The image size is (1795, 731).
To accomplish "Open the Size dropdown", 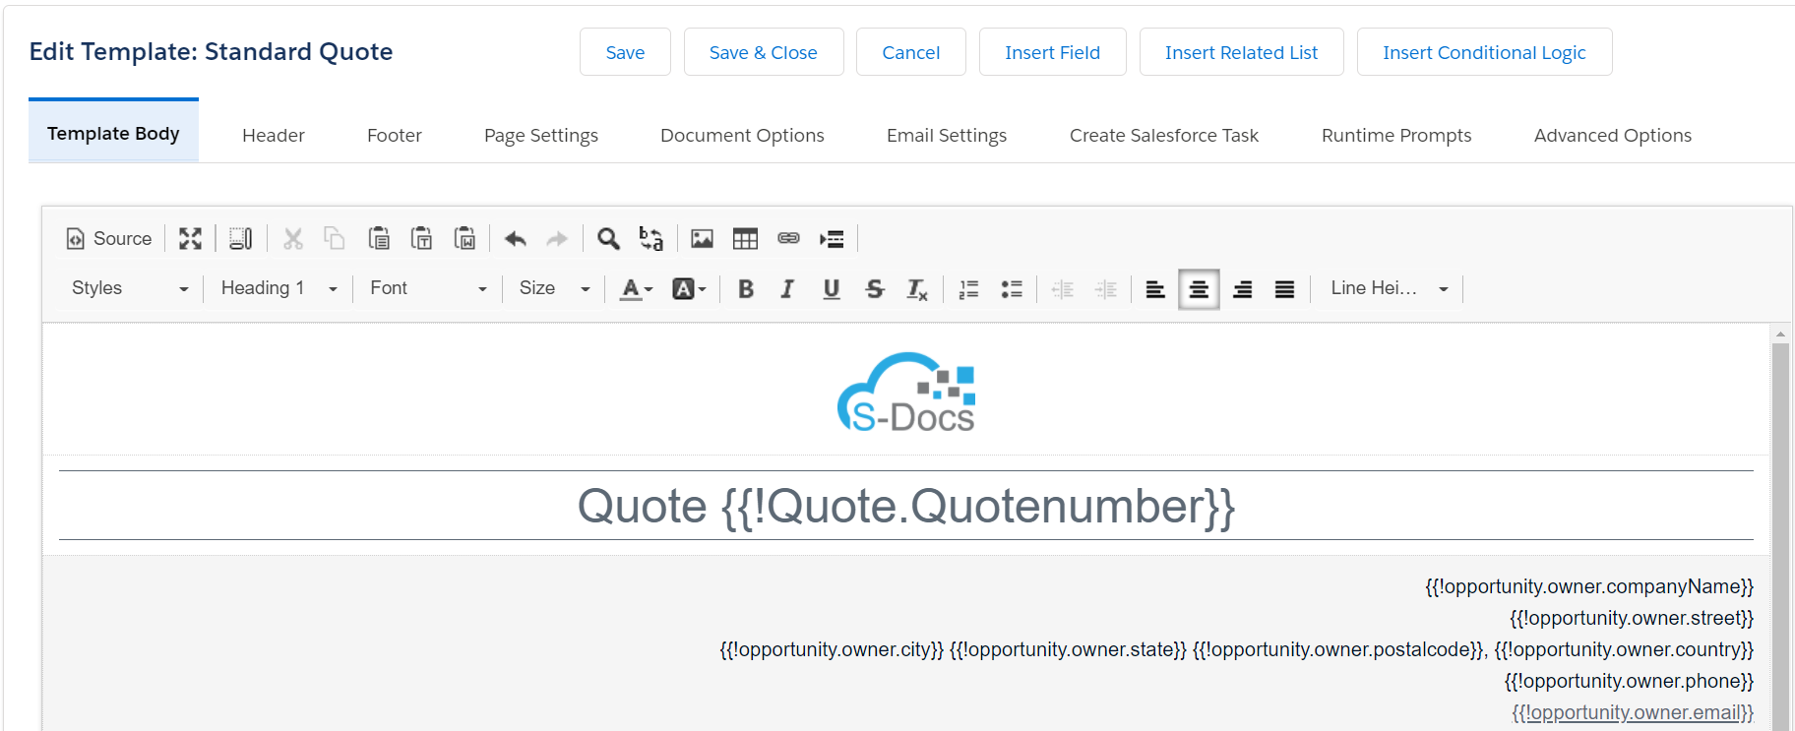I will tap(555, 288).
